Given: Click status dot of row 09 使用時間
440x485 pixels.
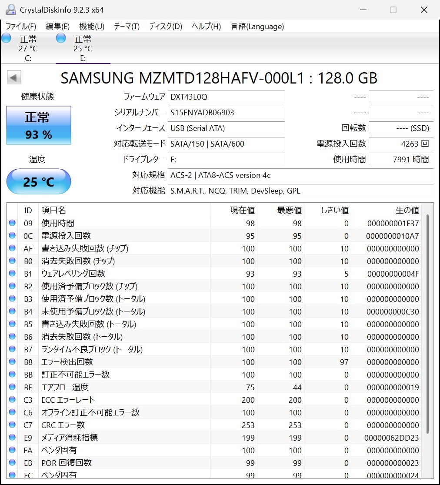Looking at the screenshot, I should coord(12,223).
